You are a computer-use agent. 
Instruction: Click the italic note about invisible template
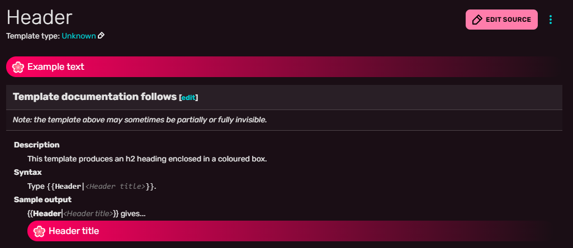[x=140, y=120]
